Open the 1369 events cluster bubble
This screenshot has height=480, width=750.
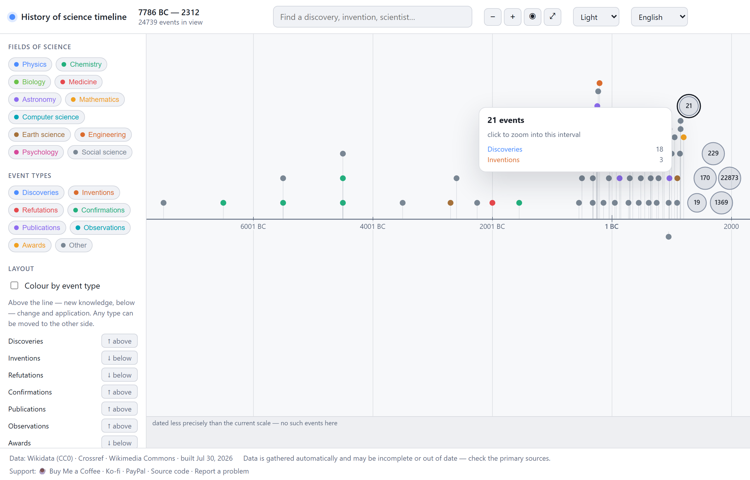coord(721,203)
